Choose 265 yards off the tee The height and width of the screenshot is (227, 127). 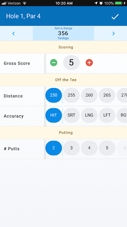(x=107, y=95)
